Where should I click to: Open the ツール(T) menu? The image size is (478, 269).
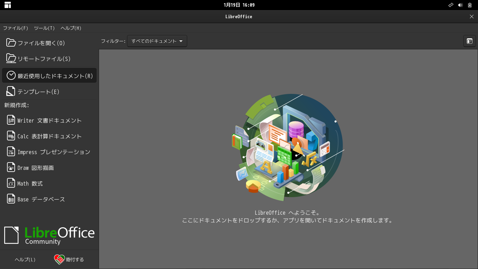point(44,28)
